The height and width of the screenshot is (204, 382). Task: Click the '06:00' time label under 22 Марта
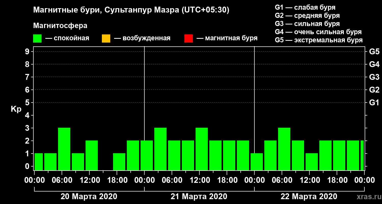[x=282, y=180]
